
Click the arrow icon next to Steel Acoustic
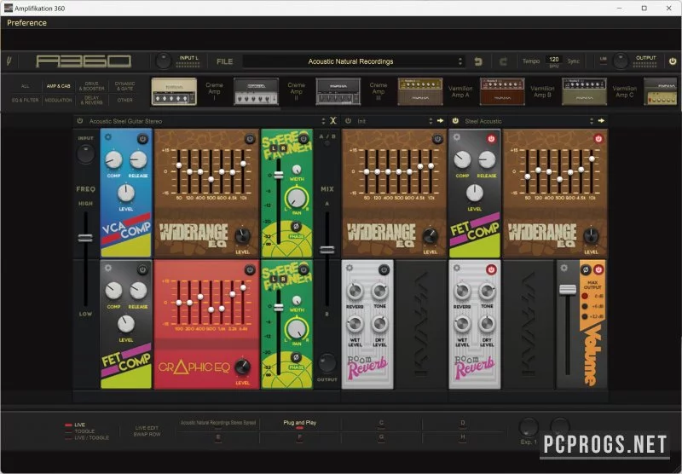click(x=601, y=121)
